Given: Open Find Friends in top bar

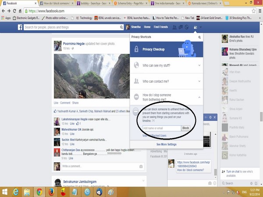Looking at the screenshot, I should click(160, 27).
